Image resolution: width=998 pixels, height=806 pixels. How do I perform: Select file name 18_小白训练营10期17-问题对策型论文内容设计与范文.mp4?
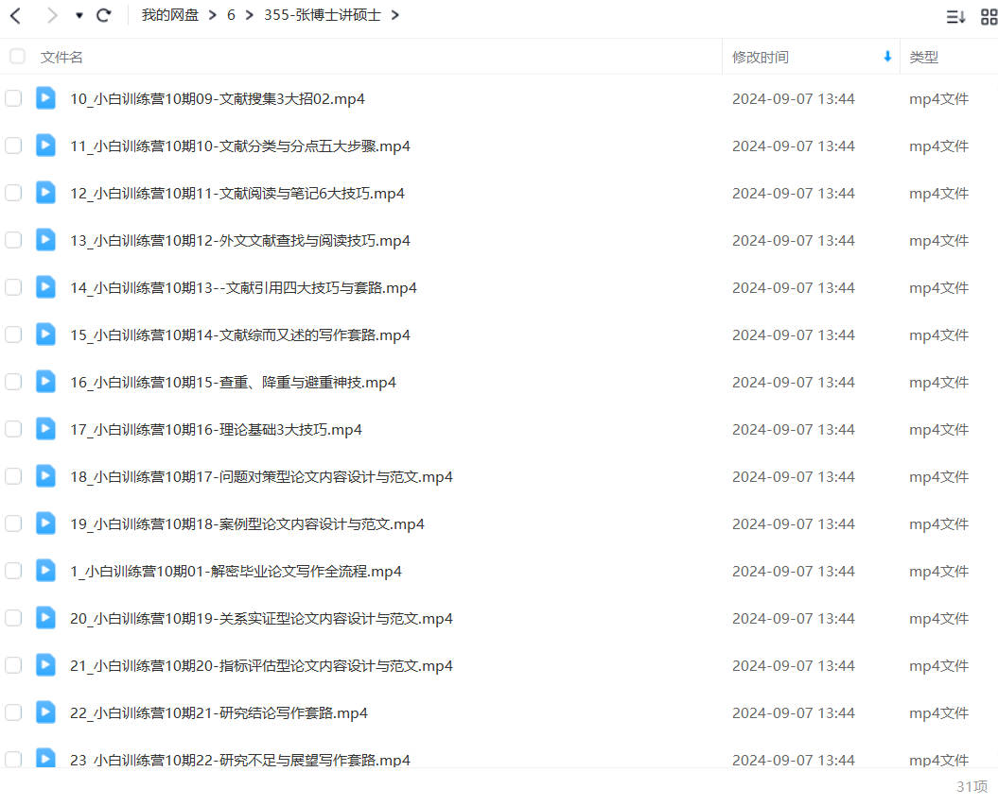(x=262, y=477)
